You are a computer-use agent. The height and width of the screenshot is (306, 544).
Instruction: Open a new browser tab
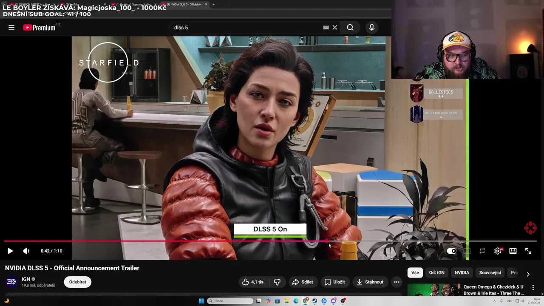click(213, 4)
